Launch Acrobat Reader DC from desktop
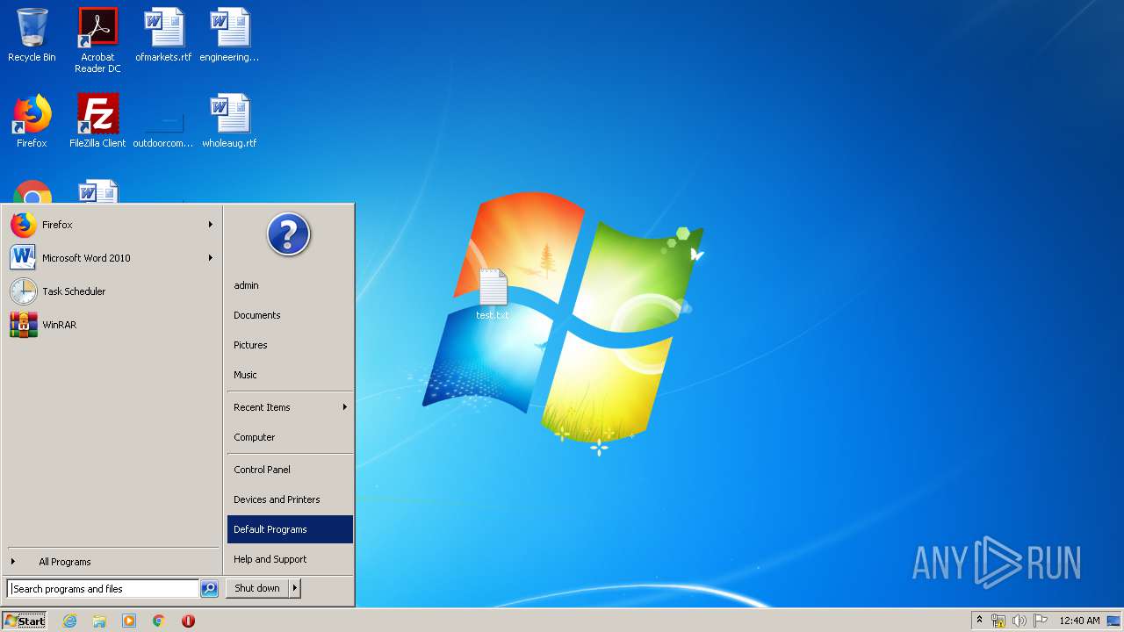Viewport: 1124px width, 632px height. point(97,40)
